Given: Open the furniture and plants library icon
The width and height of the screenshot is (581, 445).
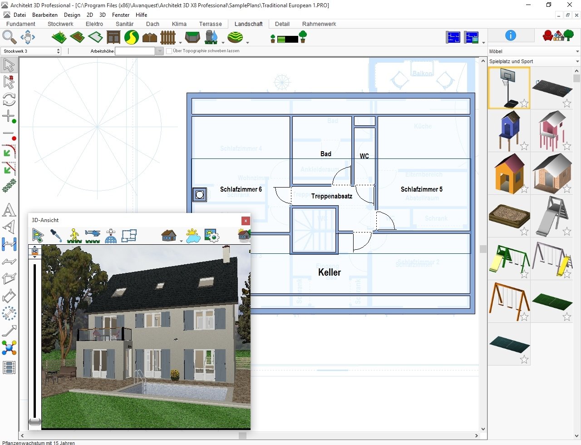Looking at the screenshot, I should coord(558,35).
